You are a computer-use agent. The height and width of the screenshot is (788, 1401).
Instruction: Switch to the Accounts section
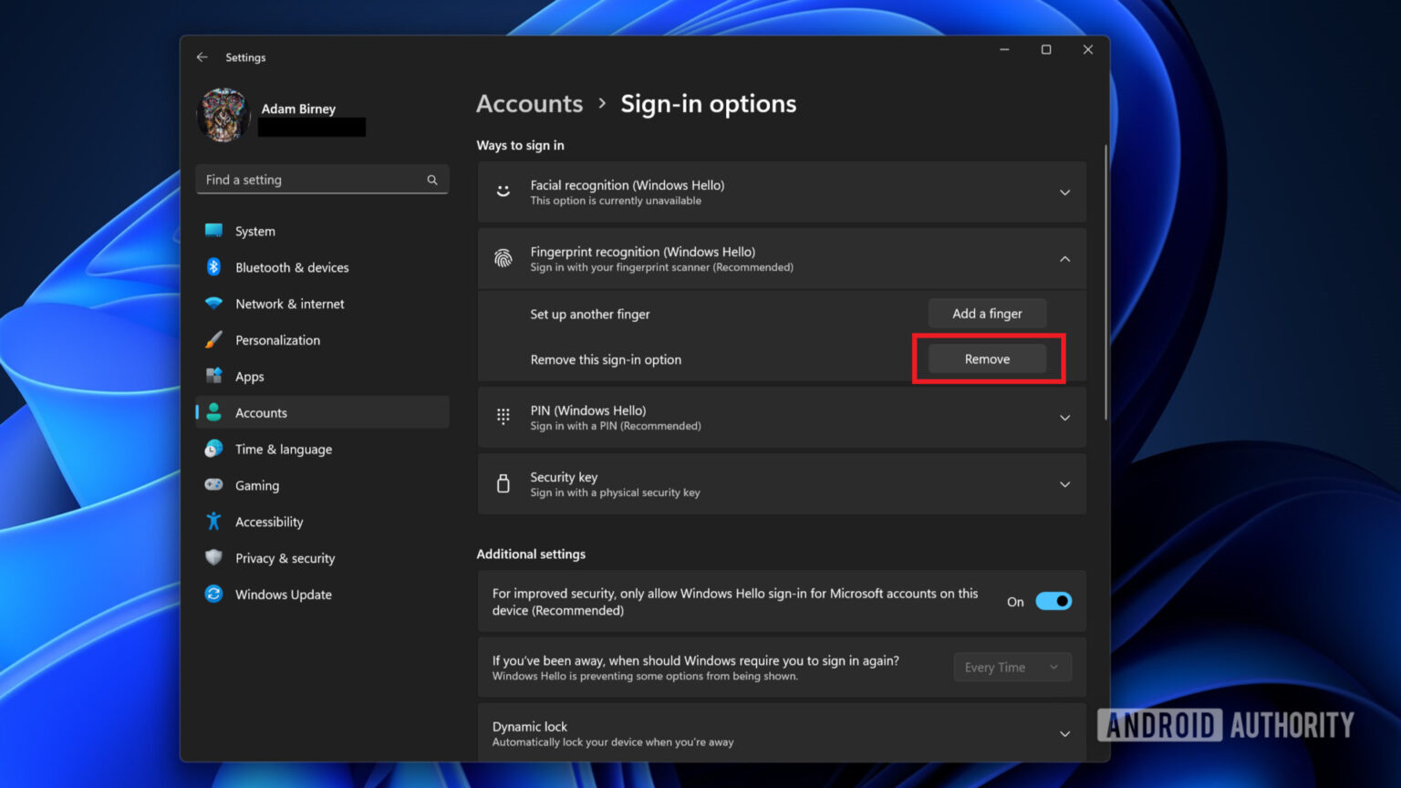click(261, 412)
